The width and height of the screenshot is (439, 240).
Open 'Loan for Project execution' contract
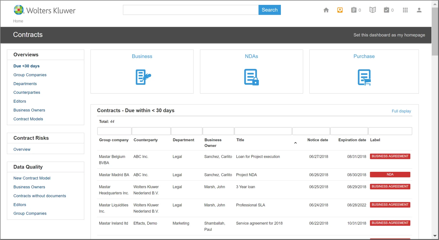[x=258, y=157]
